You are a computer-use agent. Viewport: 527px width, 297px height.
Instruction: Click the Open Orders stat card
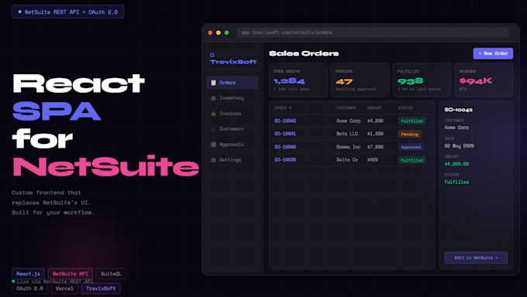[x=298, y=80]
